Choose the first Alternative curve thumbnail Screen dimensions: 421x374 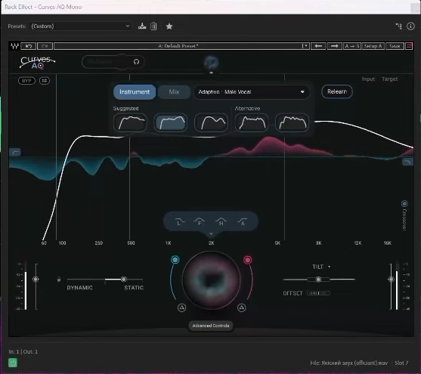pyautogui.click(x=252, y=122)
